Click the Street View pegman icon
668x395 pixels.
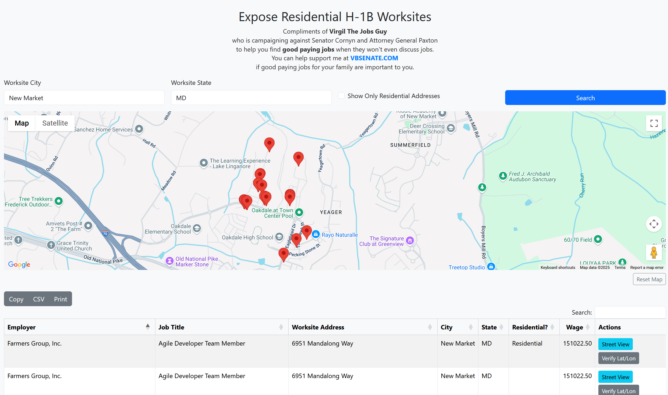point(654,252)
